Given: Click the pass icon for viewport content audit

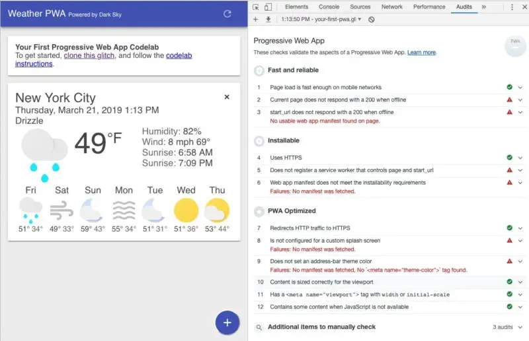Looking at the screenshot, I should point(509,282).
